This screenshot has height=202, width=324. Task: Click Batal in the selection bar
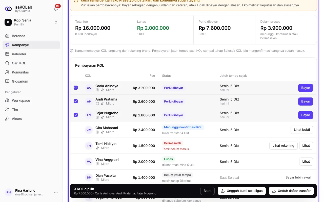(207, 191)
